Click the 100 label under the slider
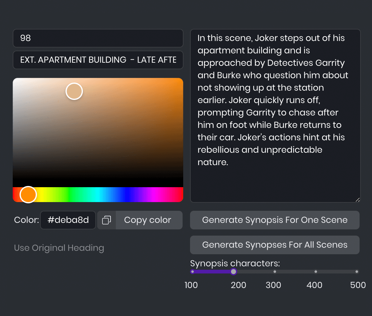372x316 pixels. click(x=191, y=285)
